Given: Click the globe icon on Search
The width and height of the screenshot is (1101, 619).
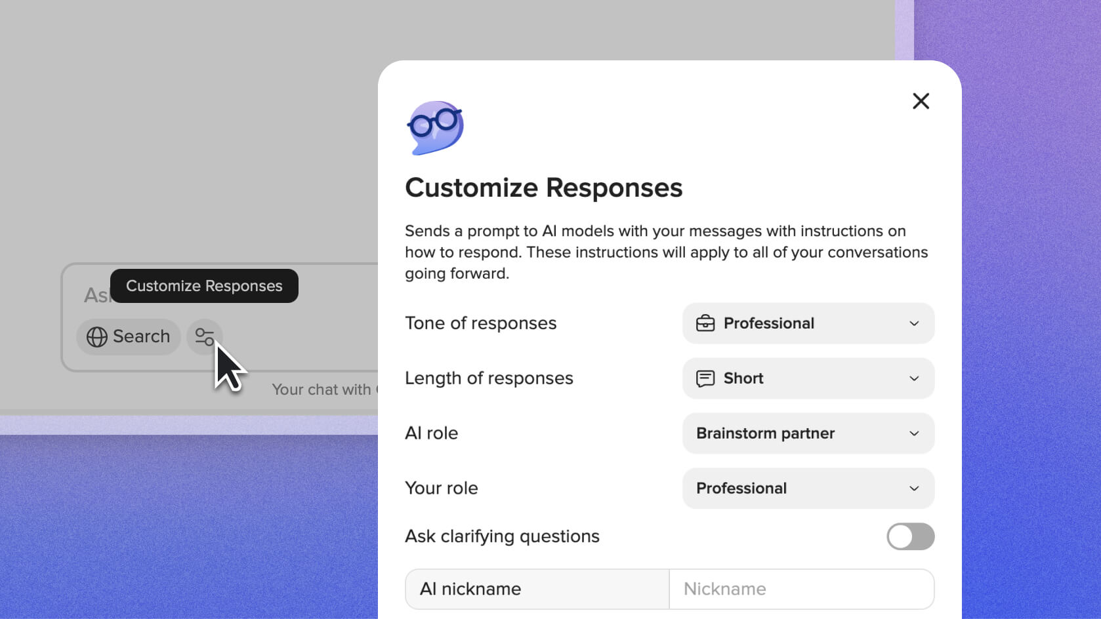Looking at the screenshot, I should 97,337.
